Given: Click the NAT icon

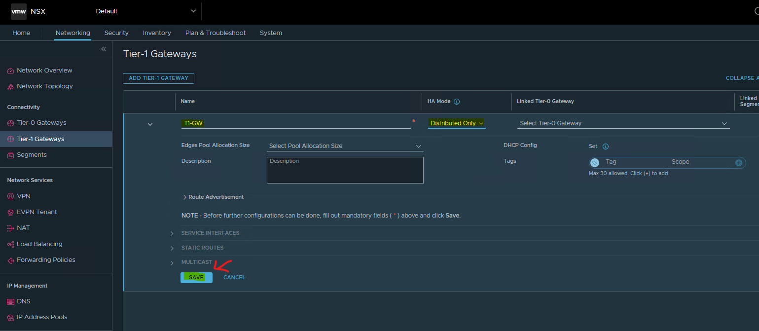Looking at the screenshot, I should tap(11, 228).
